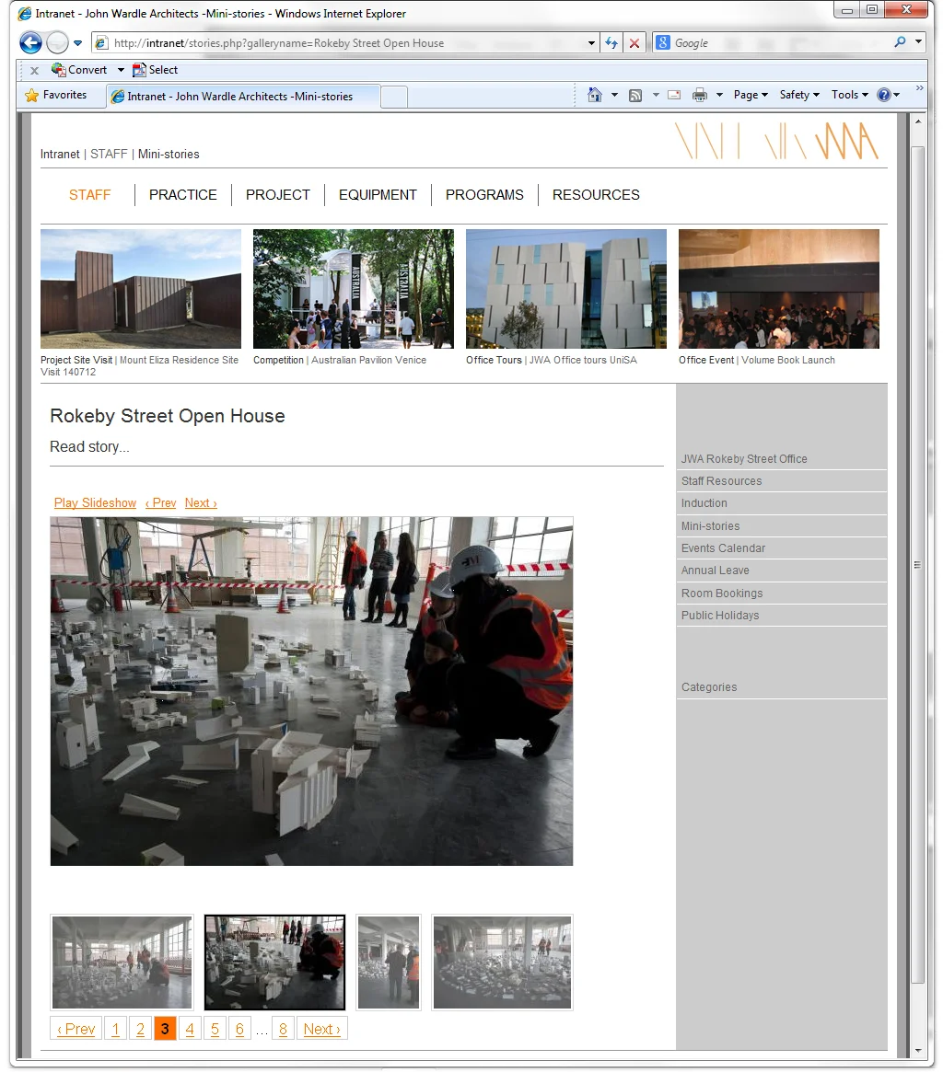
Task: Select page 3 of the thumbnails
Action: click(165, 1028)
